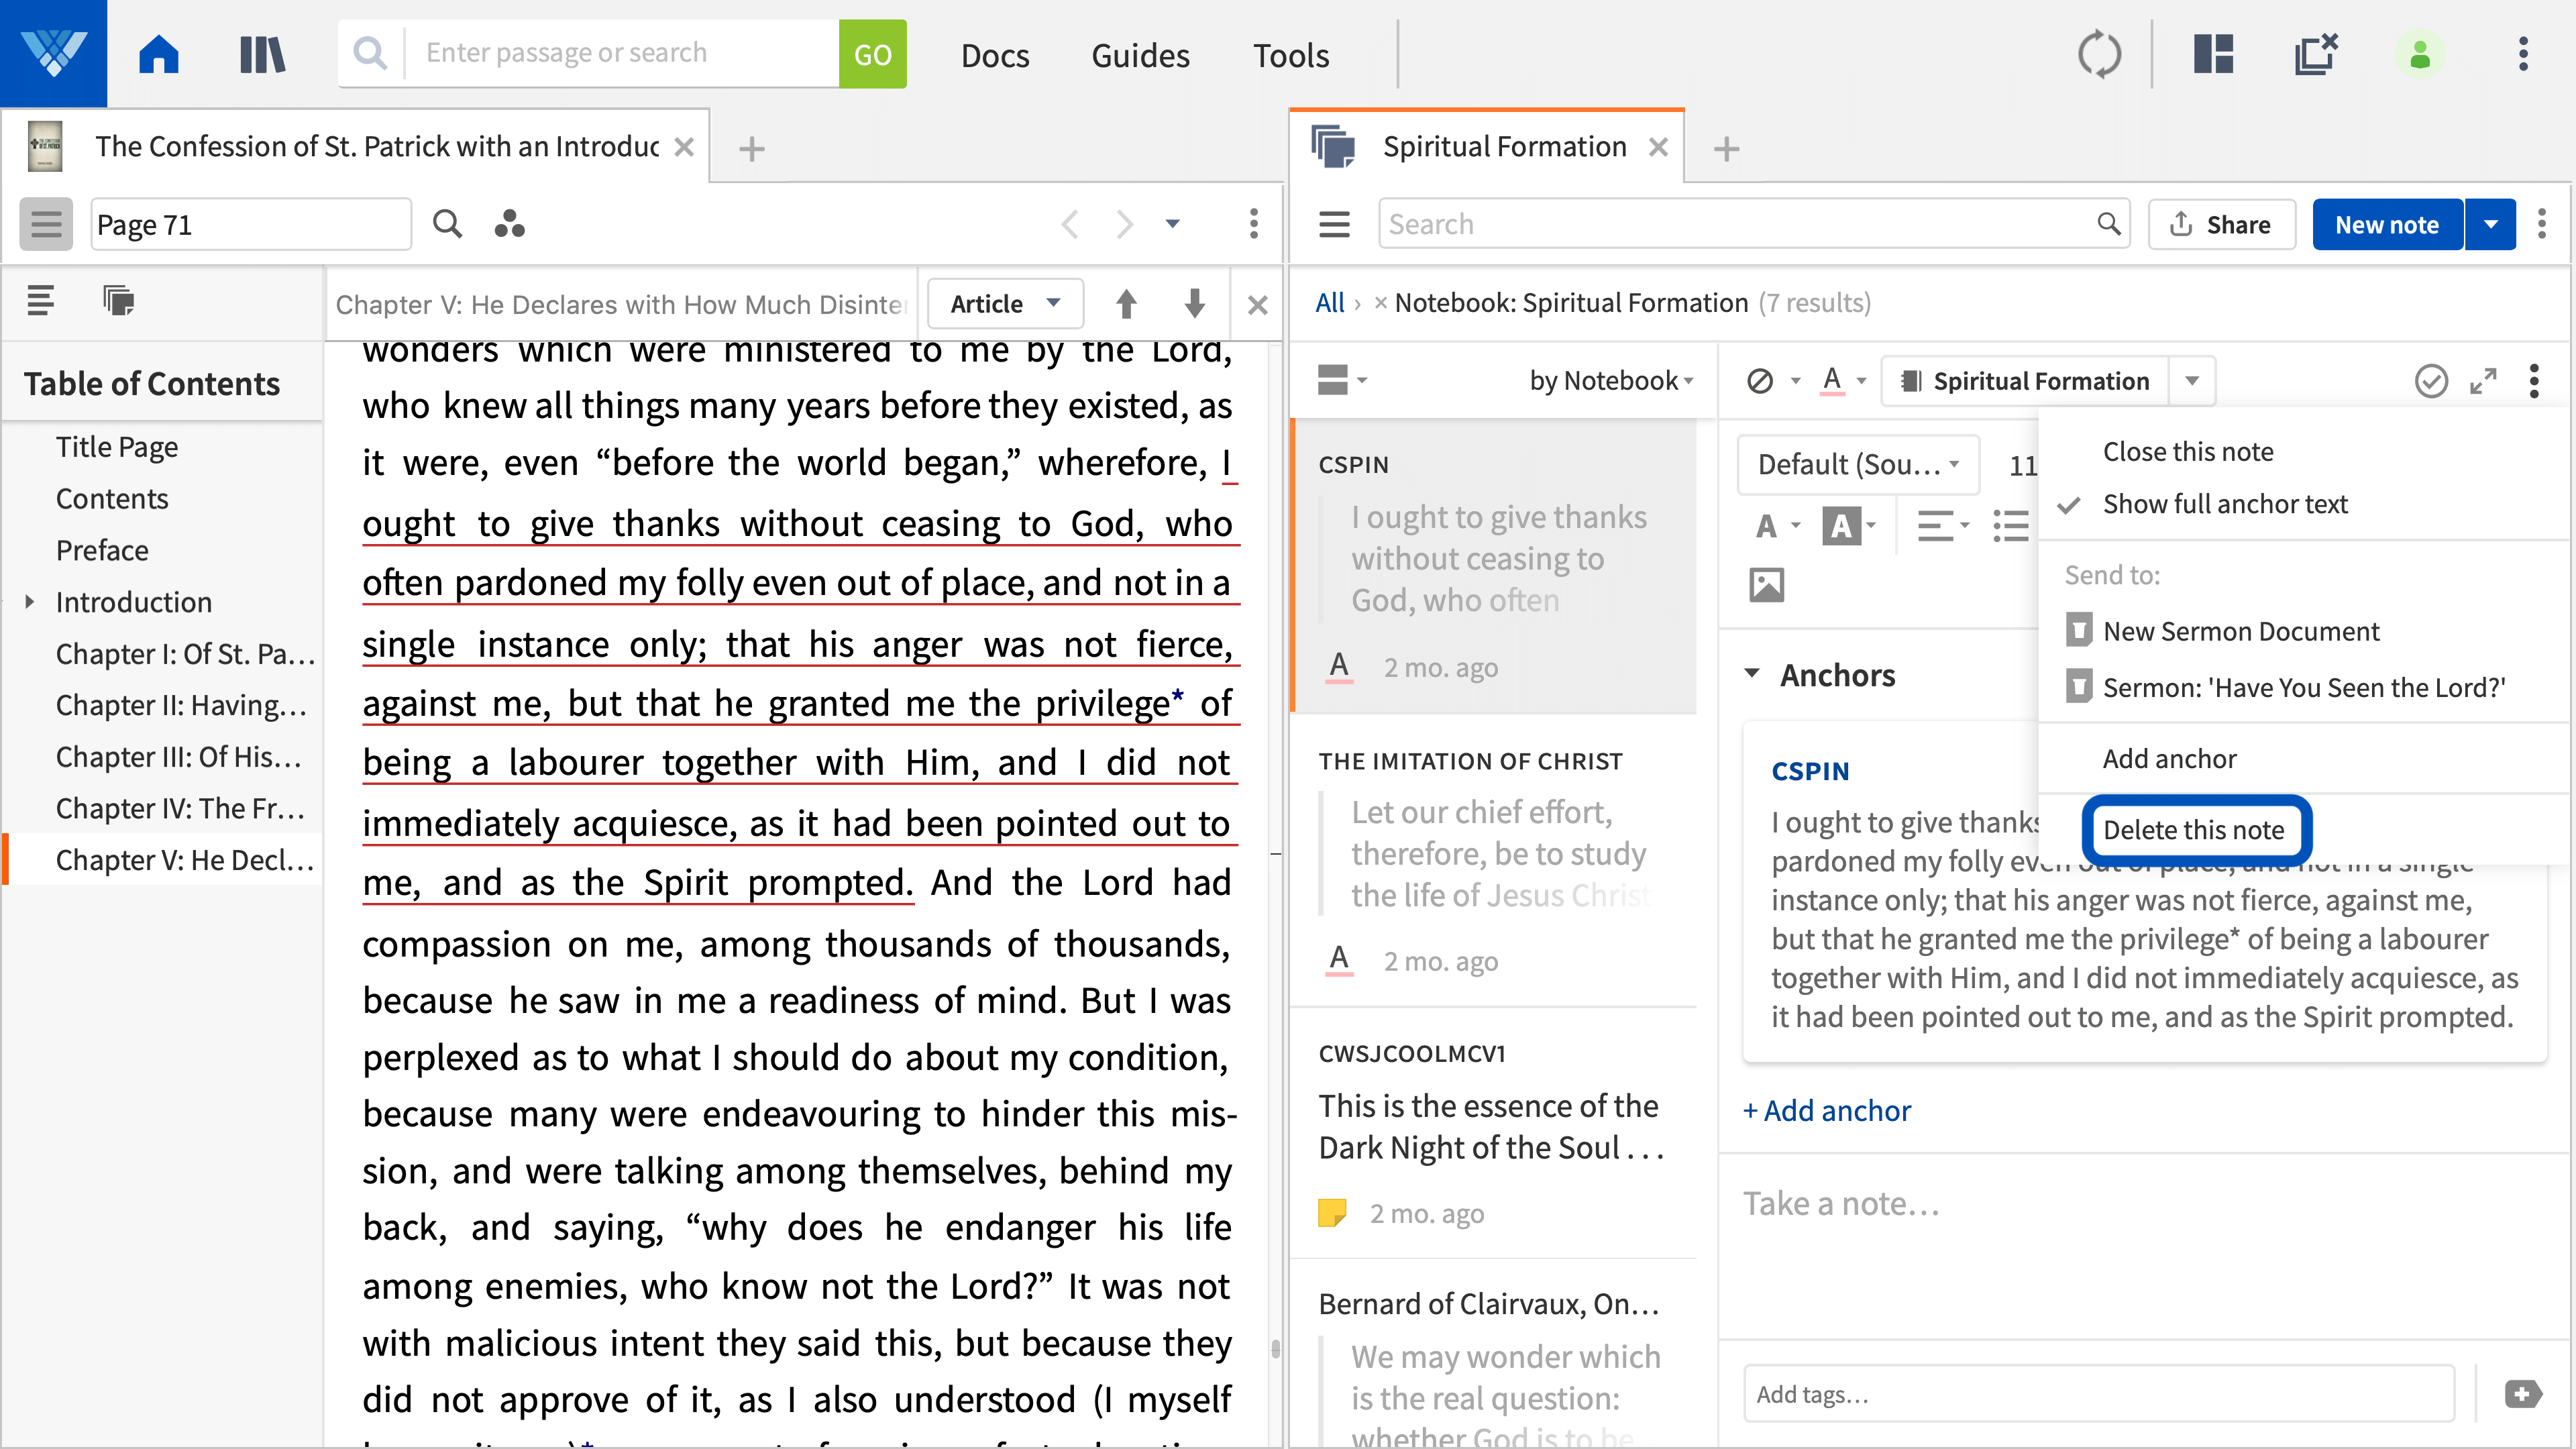Screen dimensions: 2576x1449
Task: Open the Notes panel kebab menu
Action: 2542,224
